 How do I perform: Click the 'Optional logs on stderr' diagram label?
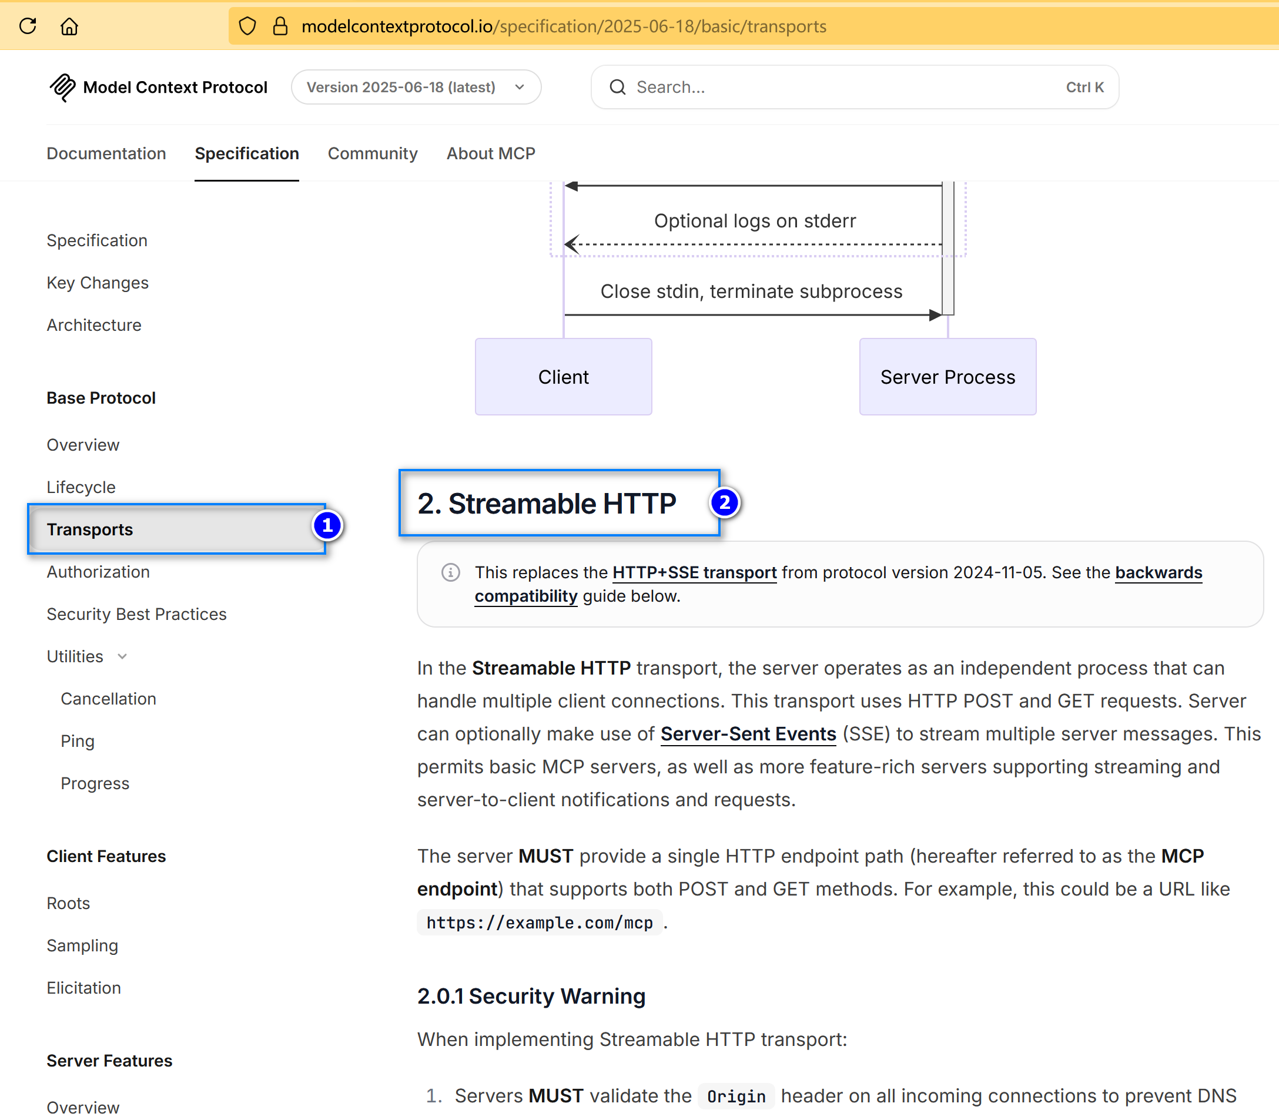tap(755, 220)
